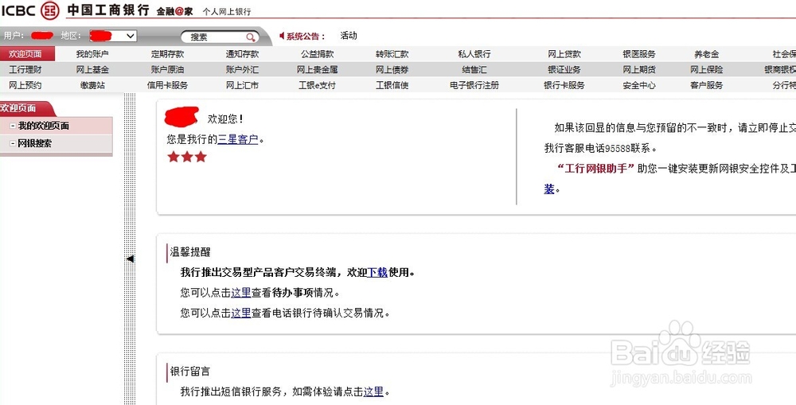Open the 网上债券 menu

pyautogui.click(x=392, y=69)
